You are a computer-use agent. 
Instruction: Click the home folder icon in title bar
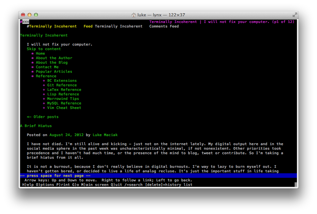134,15
